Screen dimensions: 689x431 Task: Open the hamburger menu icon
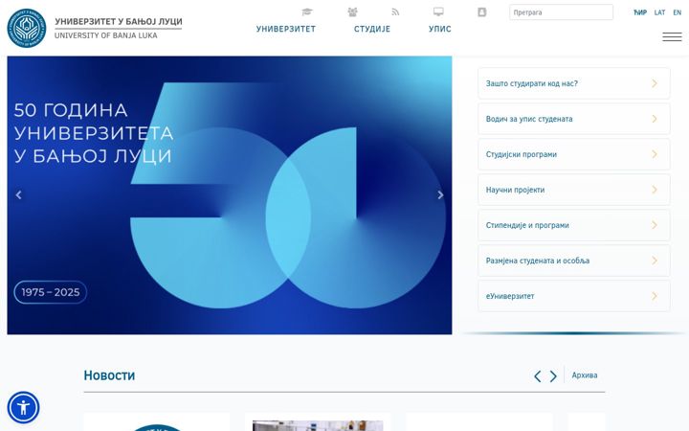[x=672, y=37]
